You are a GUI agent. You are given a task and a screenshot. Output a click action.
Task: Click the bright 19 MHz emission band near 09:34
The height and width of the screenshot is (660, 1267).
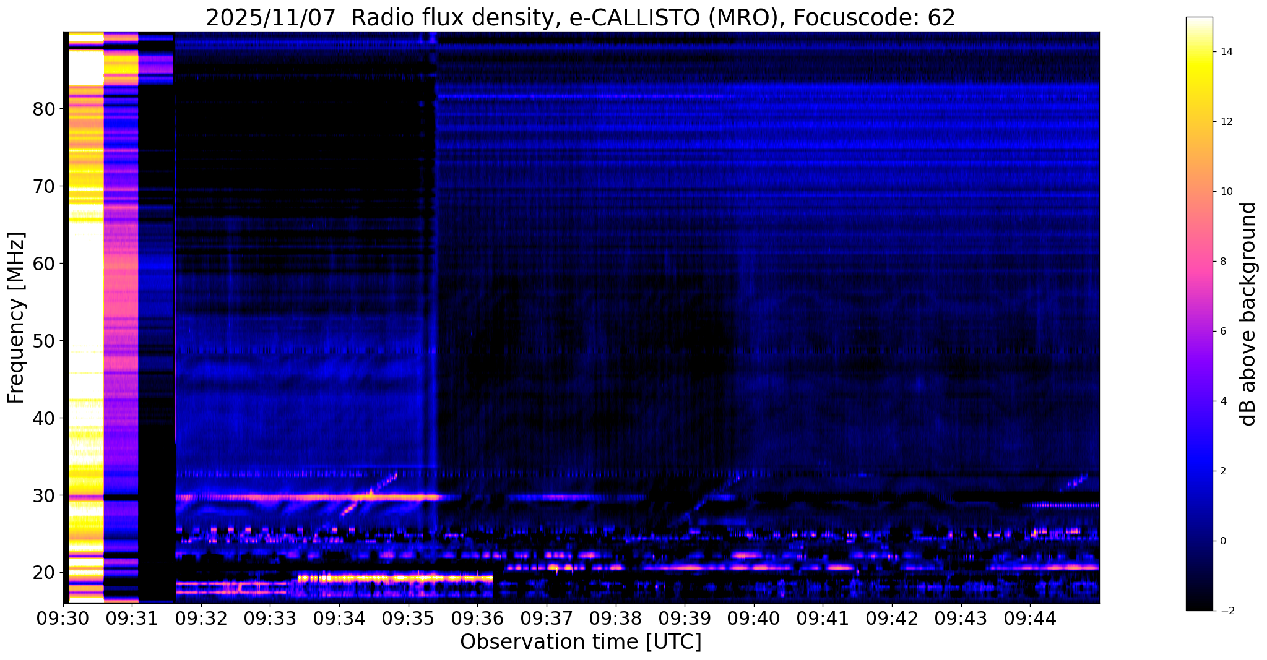coord(395,578)
